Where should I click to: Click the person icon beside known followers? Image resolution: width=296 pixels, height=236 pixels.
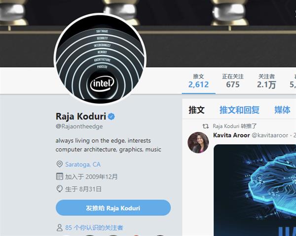60,228
